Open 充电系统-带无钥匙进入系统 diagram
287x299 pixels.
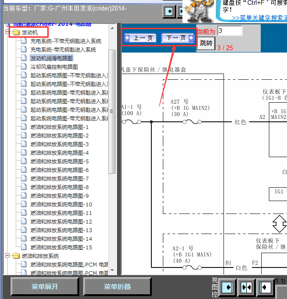click(63, 50)
